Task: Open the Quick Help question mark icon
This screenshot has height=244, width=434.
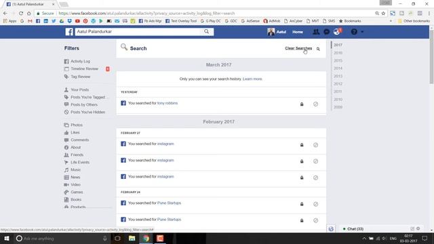Action: click(x=354, y=32)
